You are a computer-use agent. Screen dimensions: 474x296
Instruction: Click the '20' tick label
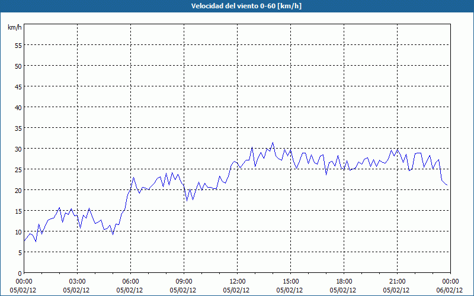pyautogui.click(x=18, y=190)
